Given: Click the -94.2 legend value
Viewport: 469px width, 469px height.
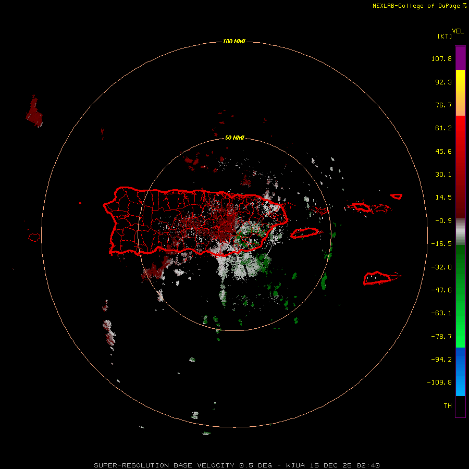Looking at the screenshot, I should [441, 360].
